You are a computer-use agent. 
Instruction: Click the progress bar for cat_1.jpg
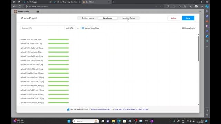coord(58,39)
